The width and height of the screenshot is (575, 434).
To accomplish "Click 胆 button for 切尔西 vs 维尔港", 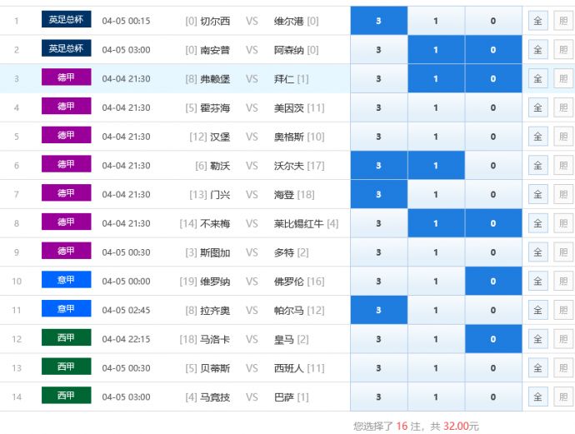I will (563, 21).
